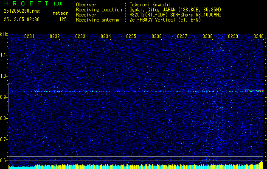
Task: Click the HROFFT title text
Action: (x=26, y=3)
